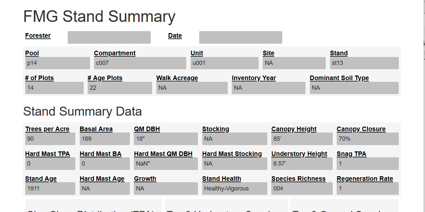Viewport: 425px width, 212px height.
Task: Select the Pool field showing p14
Action: [57, 63]
